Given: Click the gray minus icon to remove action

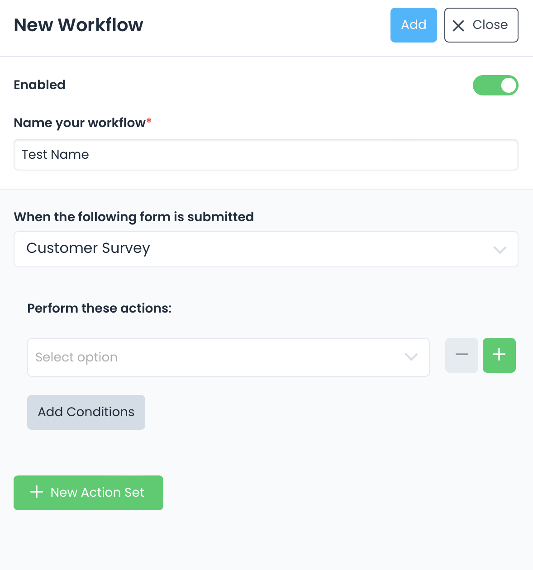Looking at the screenshot, I should (462, 355).
